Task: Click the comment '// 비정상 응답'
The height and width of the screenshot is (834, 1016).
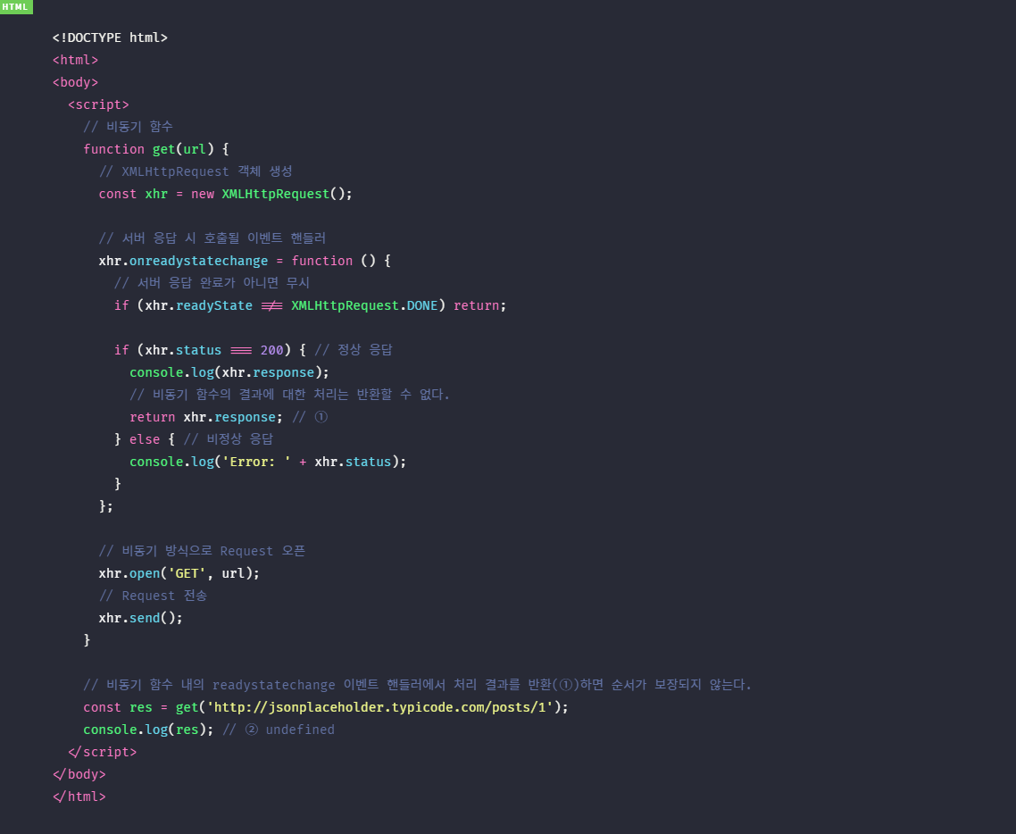Action: (229, 439)
